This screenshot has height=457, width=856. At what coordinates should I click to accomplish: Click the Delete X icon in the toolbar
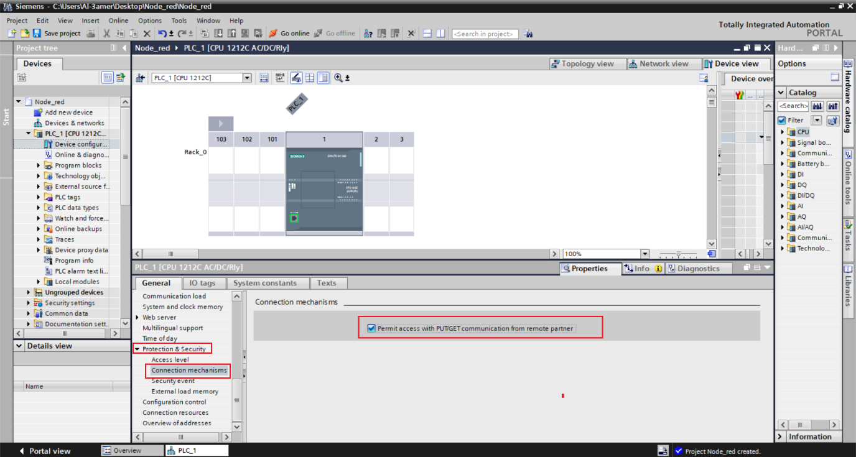click(147, 33)
